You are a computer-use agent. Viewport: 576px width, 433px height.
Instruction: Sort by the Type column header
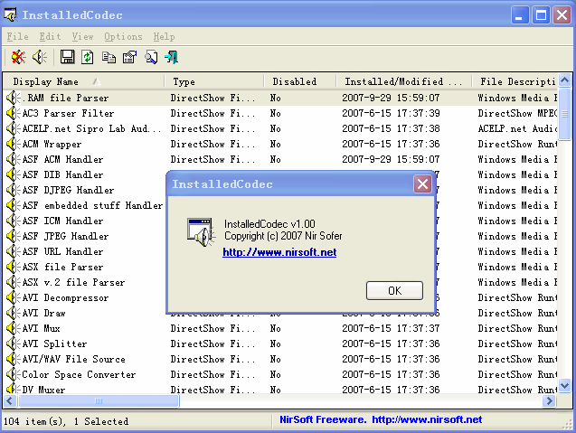[214, 81]
